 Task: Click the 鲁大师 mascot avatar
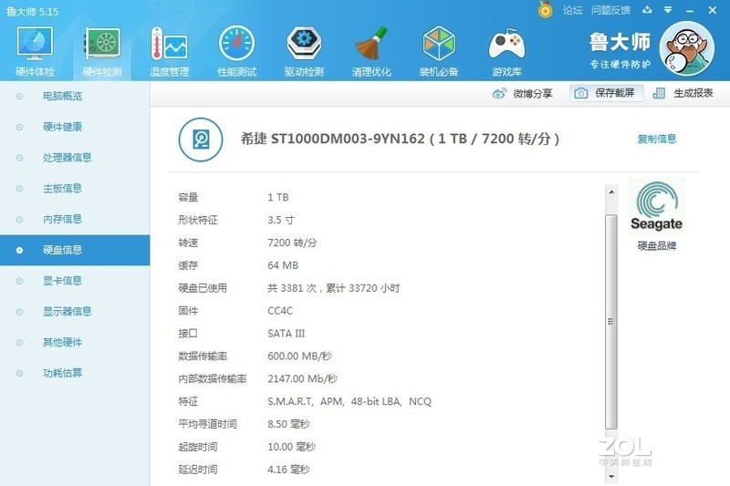point(687,48)
